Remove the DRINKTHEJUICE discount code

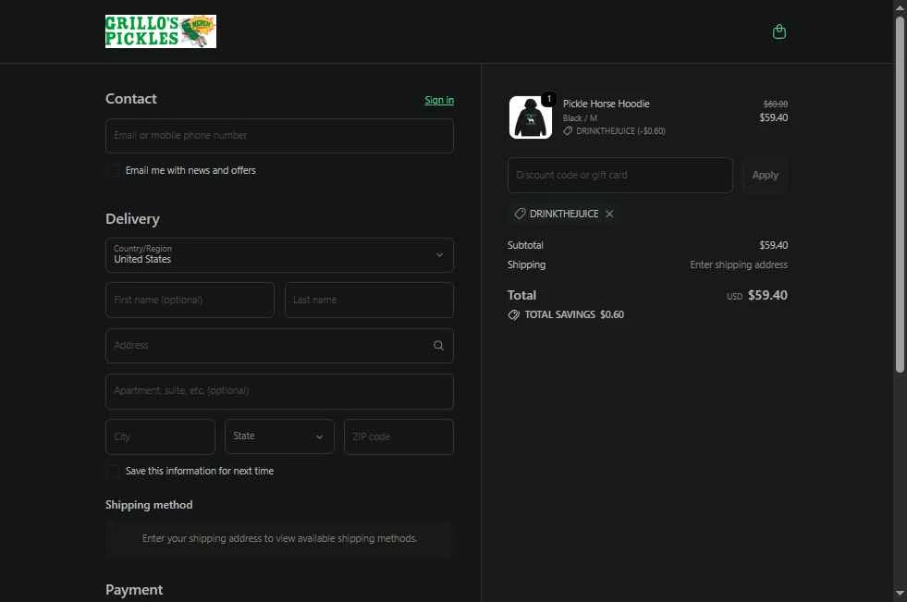click(x=609, y=214)
